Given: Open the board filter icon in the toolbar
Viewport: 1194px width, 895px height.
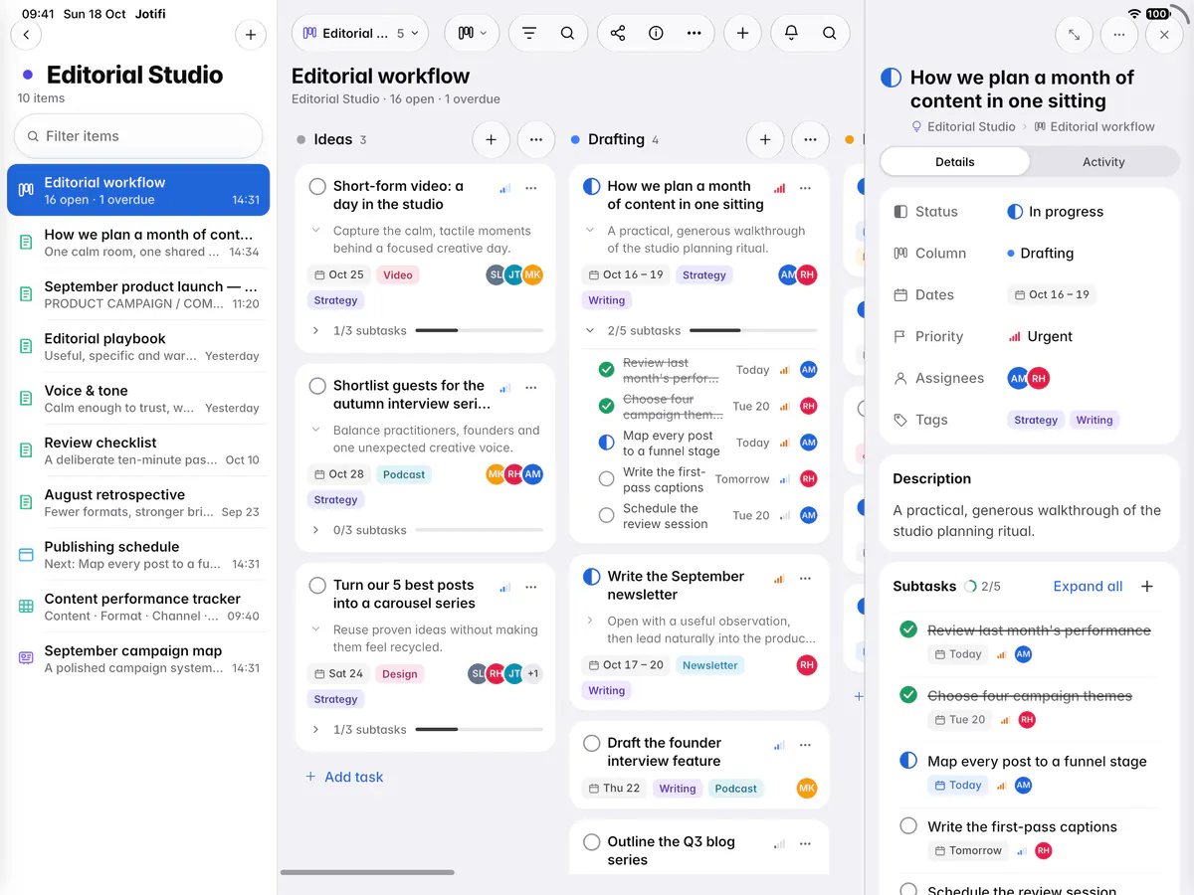Looking at the screenshot, I should pos(529,33).
